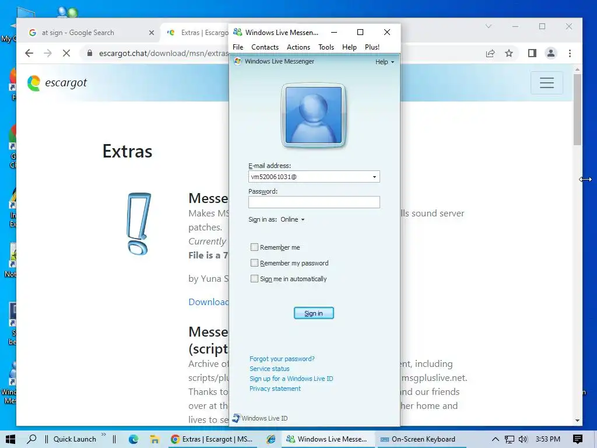Viewport: 597px width, 448px height.
Task: Open the Help menu in Messenger menu bar
Action: click(x=349, y=47)
